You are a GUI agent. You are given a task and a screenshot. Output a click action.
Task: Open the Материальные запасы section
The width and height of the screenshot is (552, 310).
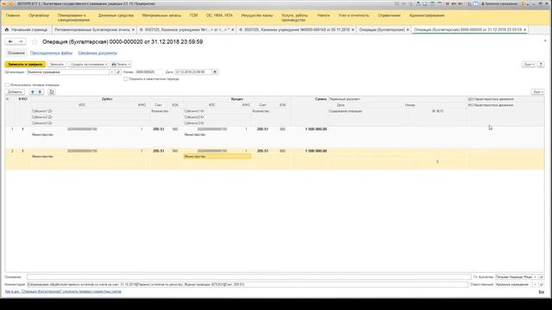[161, 15]
